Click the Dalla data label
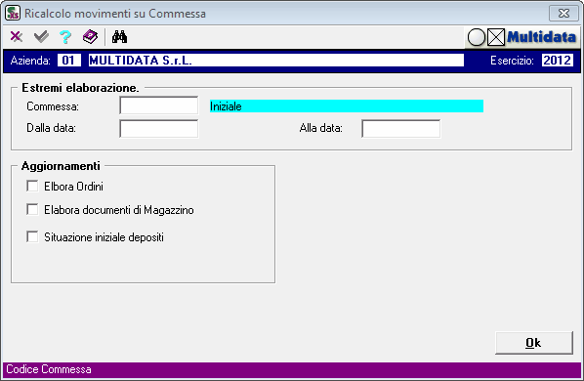Screen dimensions: 584x381 point(52,128)
